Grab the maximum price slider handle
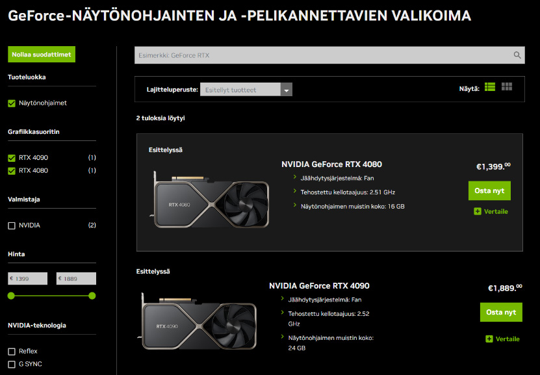The image size is (540, 375). tap(92, 296)
